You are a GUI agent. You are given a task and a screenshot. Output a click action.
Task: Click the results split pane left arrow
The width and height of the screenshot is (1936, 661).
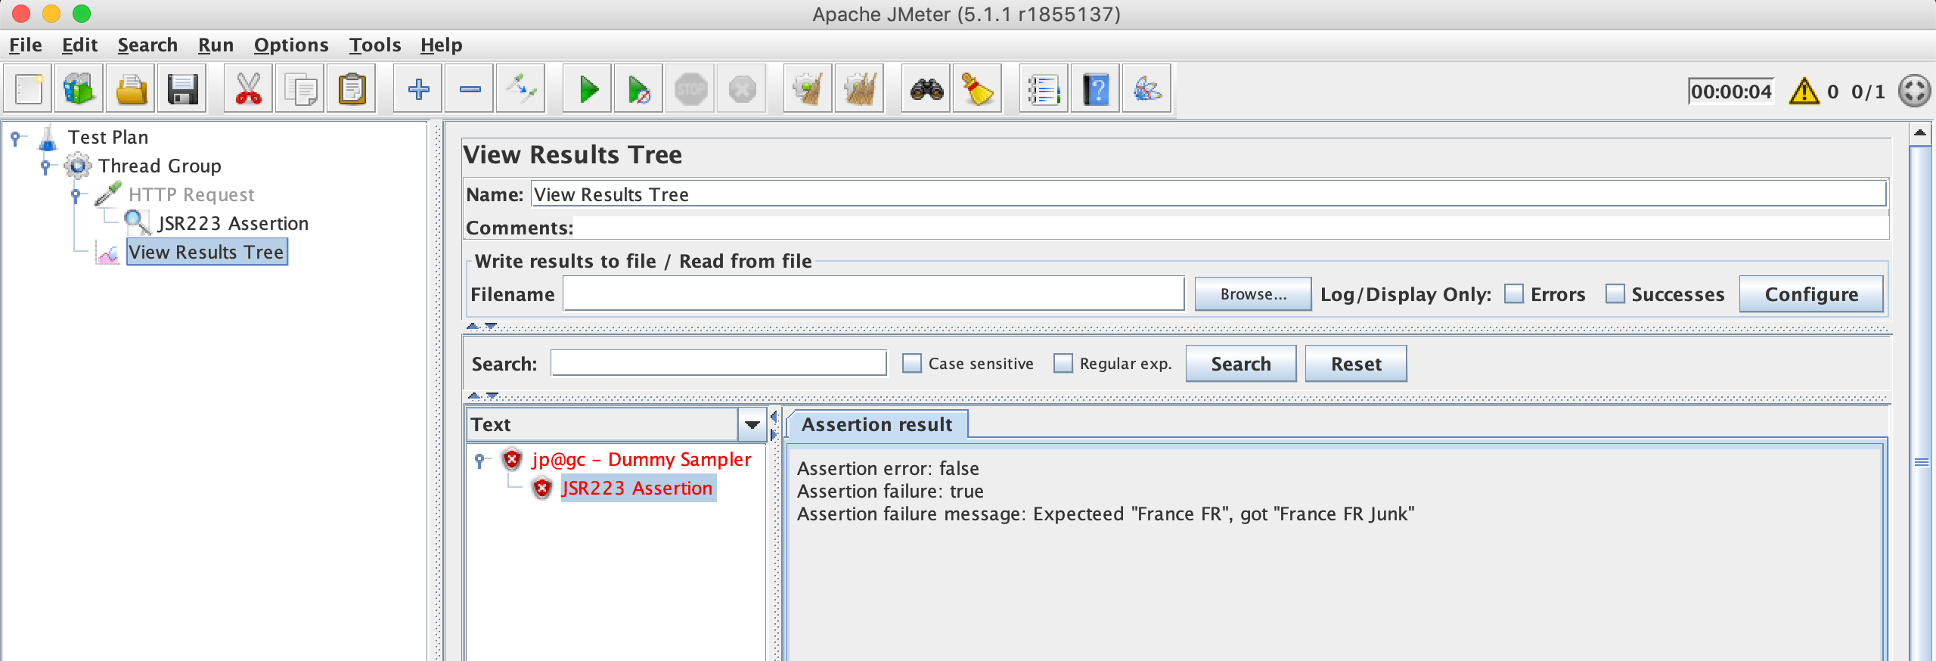[774, 417]
